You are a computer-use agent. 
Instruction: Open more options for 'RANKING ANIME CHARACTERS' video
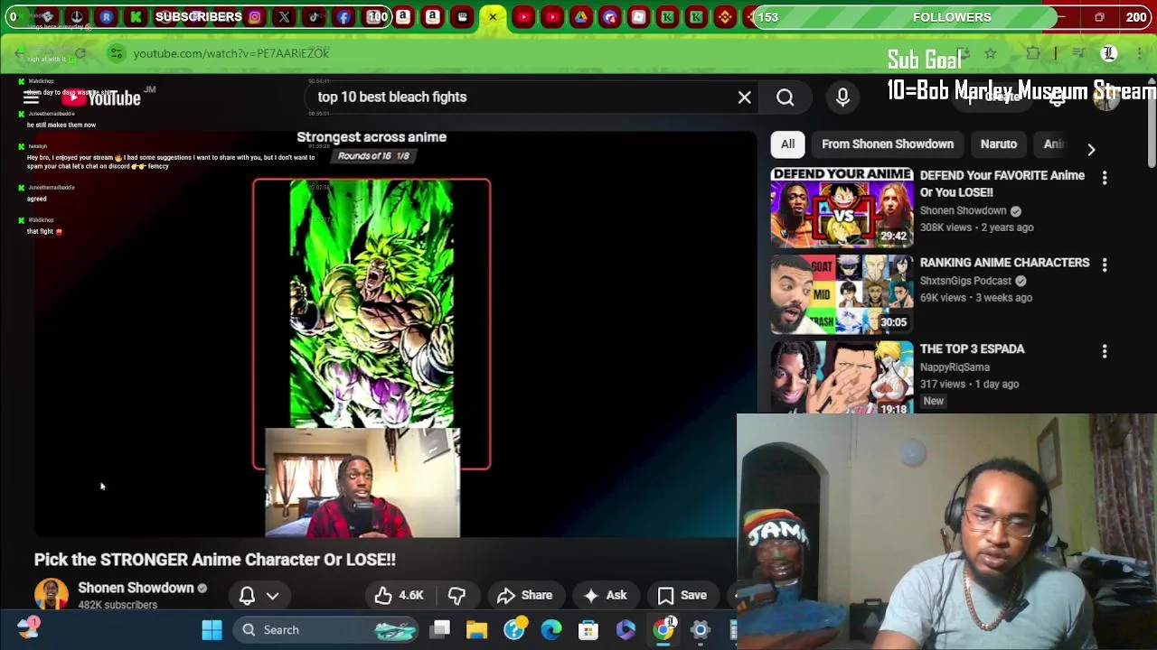click(x=1105, y=265)
